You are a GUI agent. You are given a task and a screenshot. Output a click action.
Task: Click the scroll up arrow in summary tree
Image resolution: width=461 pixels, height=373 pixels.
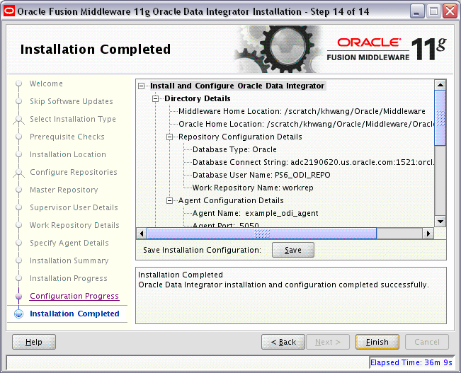tap(440, 85)
